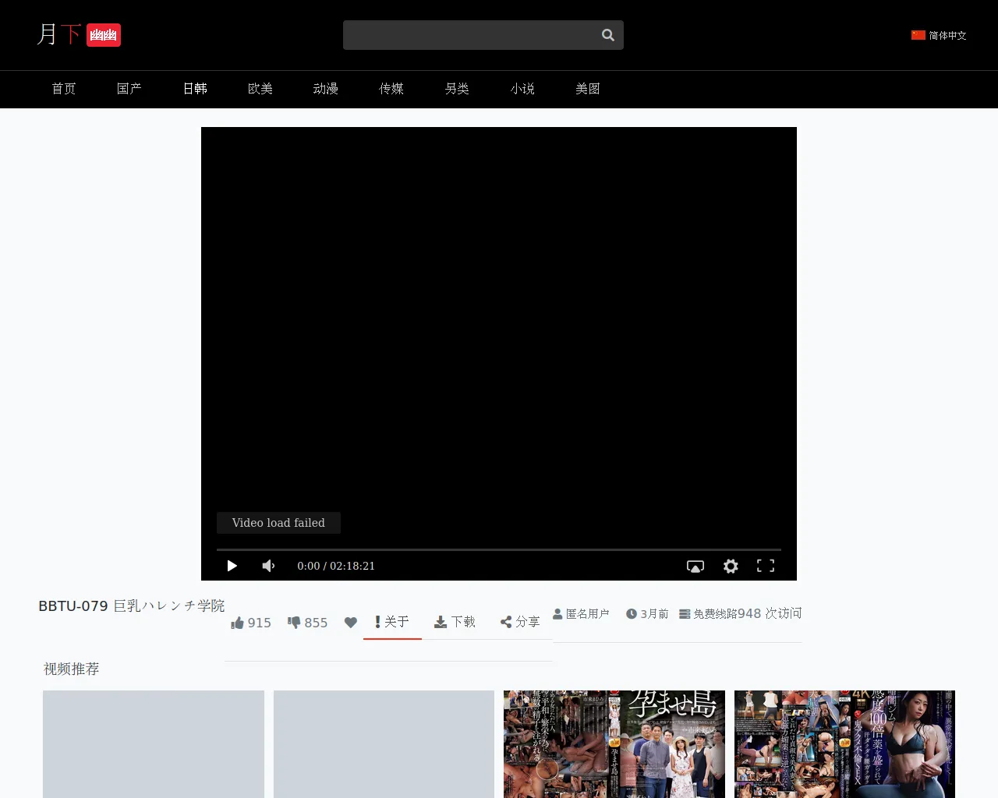
Task: Open the 简体中文 language selector
Action: click(x=939, y=35)
